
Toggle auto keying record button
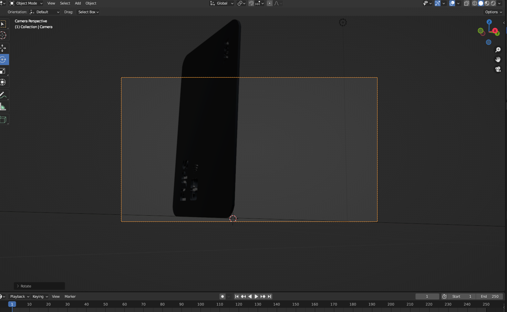point(222,296)
